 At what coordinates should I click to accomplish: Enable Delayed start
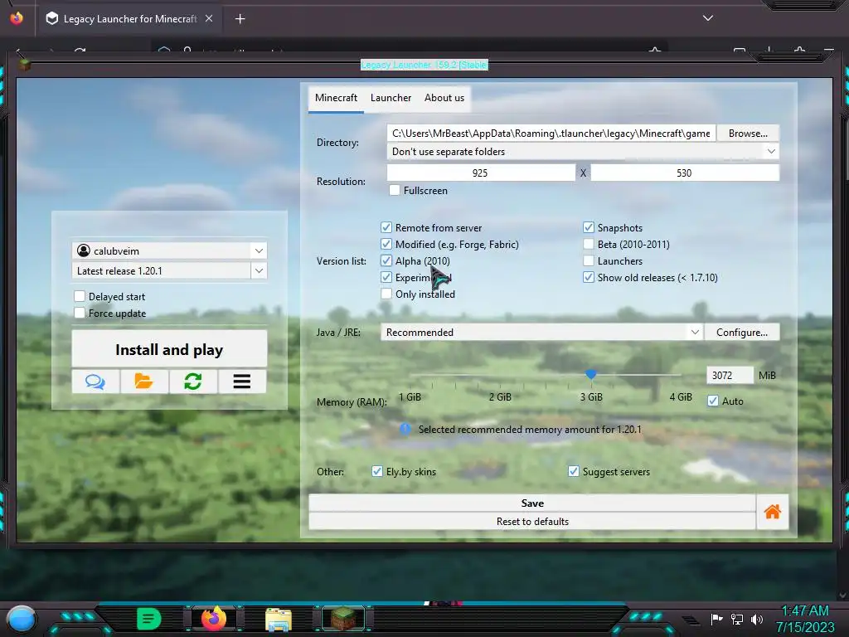click(x=80, y=296)
